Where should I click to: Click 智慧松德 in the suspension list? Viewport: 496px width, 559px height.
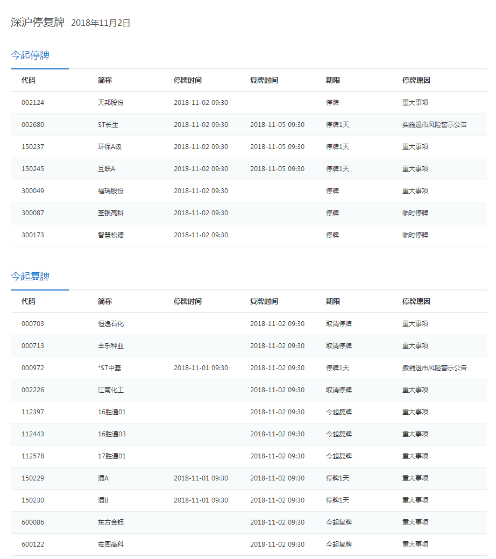(x=110, y=235)
